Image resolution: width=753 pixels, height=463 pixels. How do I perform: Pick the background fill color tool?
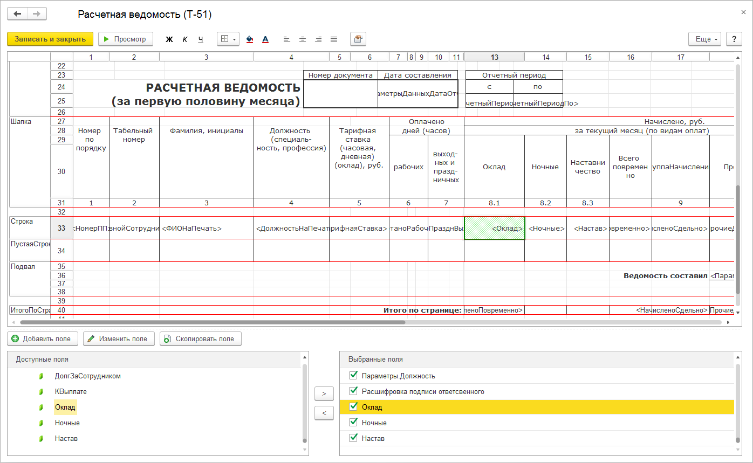[249, 39]
